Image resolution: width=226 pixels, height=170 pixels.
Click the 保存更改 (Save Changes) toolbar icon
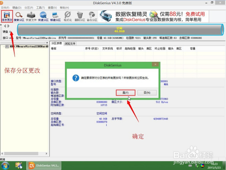pos(7,16)
